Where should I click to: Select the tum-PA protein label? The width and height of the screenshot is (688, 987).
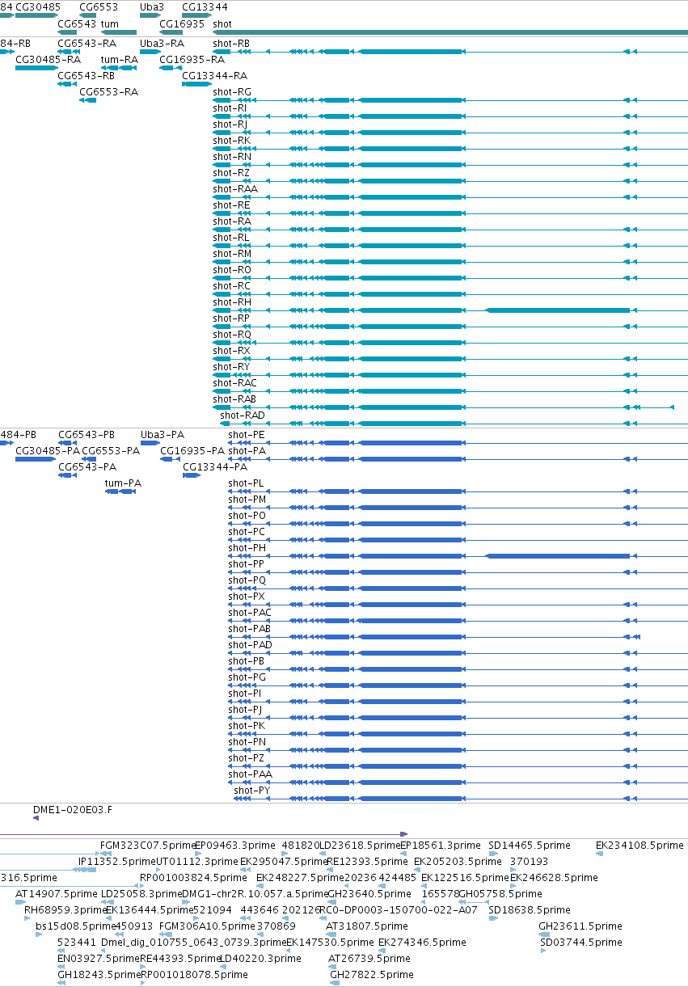click(x=124, y=483)
